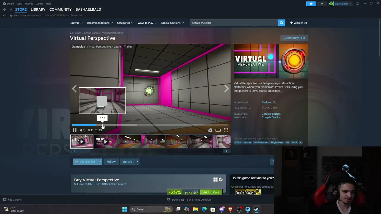This screenshot has width=381, height=214.
Task: Open the Help menu
Action: 49,4
